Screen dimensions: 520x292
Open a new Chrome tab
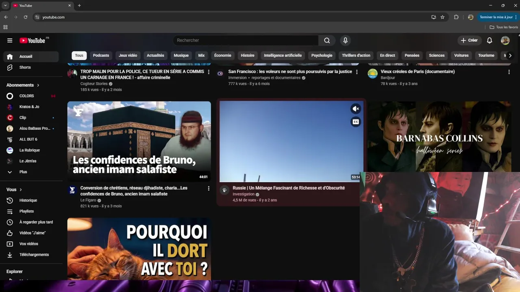79,6
